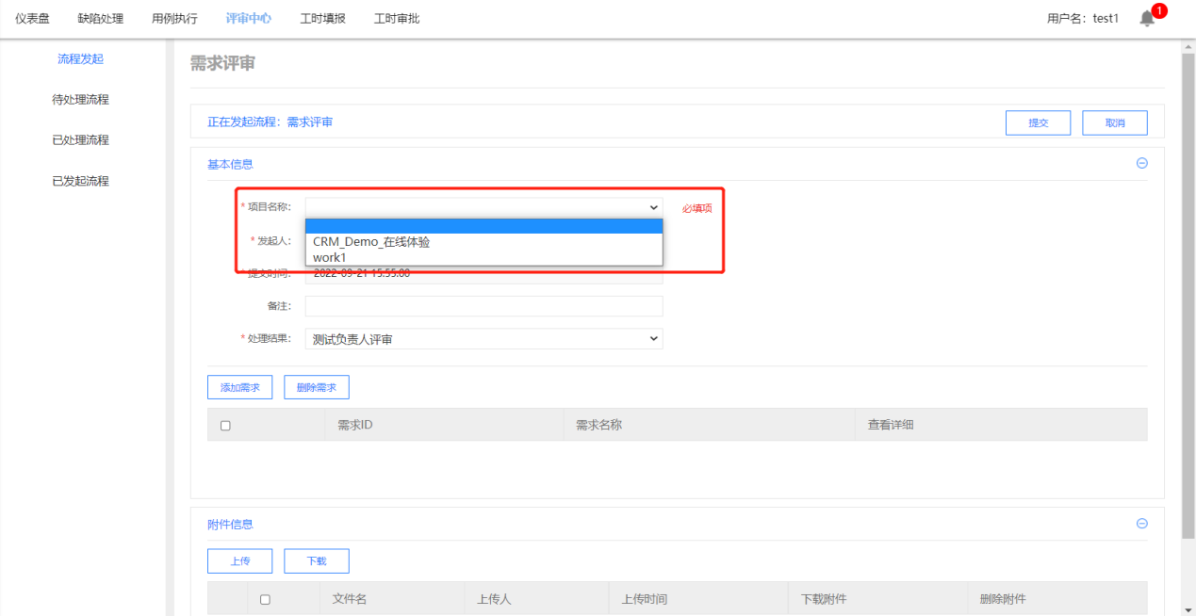1196x616 pixels.
Task: Open 工时填报 page
Action: pyautogui.click(x=322, y=19)
